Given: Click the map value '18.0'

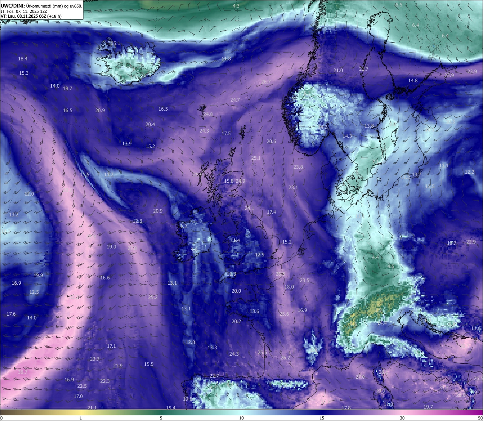Looking at the screenshot, I should [x=289, y=287].
